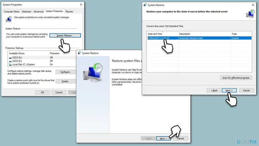Click the Description column header
Viewport: 259px width, 146px height.
204,34
